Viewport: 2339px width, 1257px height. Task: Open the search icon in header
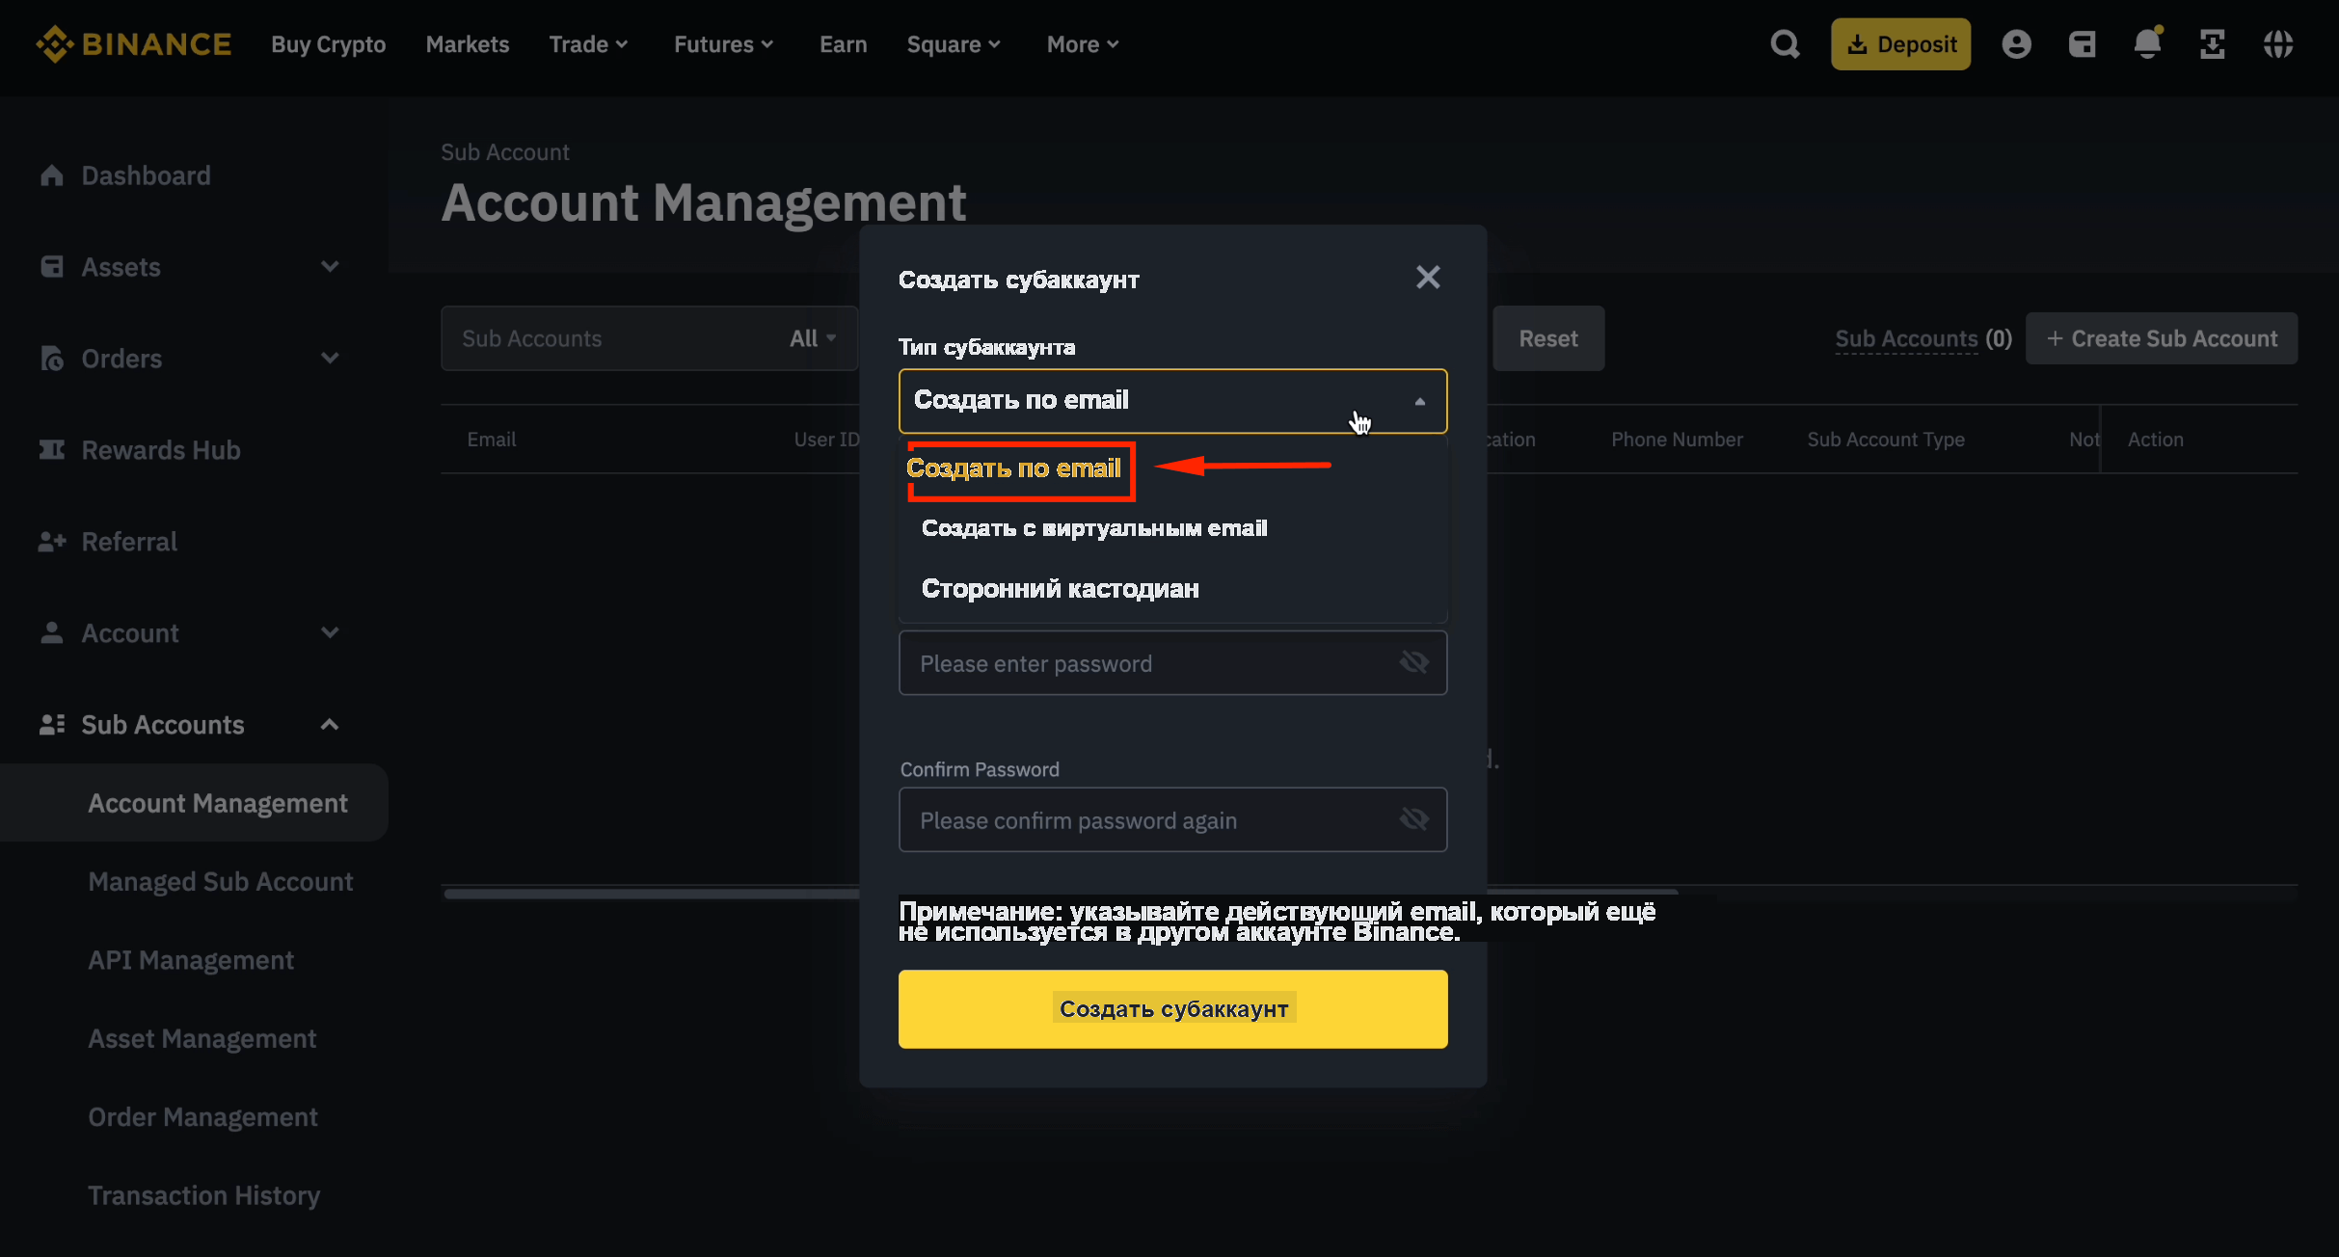pos(1785,44)
